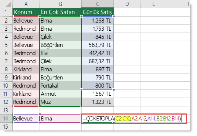This screenshot has height=136, width=197.
Task: Click the select-all corner triangle
Action: (9, 4)
